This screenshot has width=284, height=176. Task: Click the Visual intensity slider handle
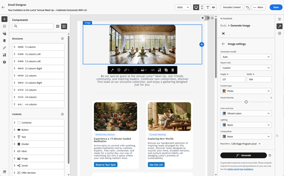[246, 102]
